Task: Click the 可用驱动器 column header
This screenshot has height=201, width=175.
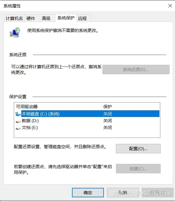Action: click(58, 106)
